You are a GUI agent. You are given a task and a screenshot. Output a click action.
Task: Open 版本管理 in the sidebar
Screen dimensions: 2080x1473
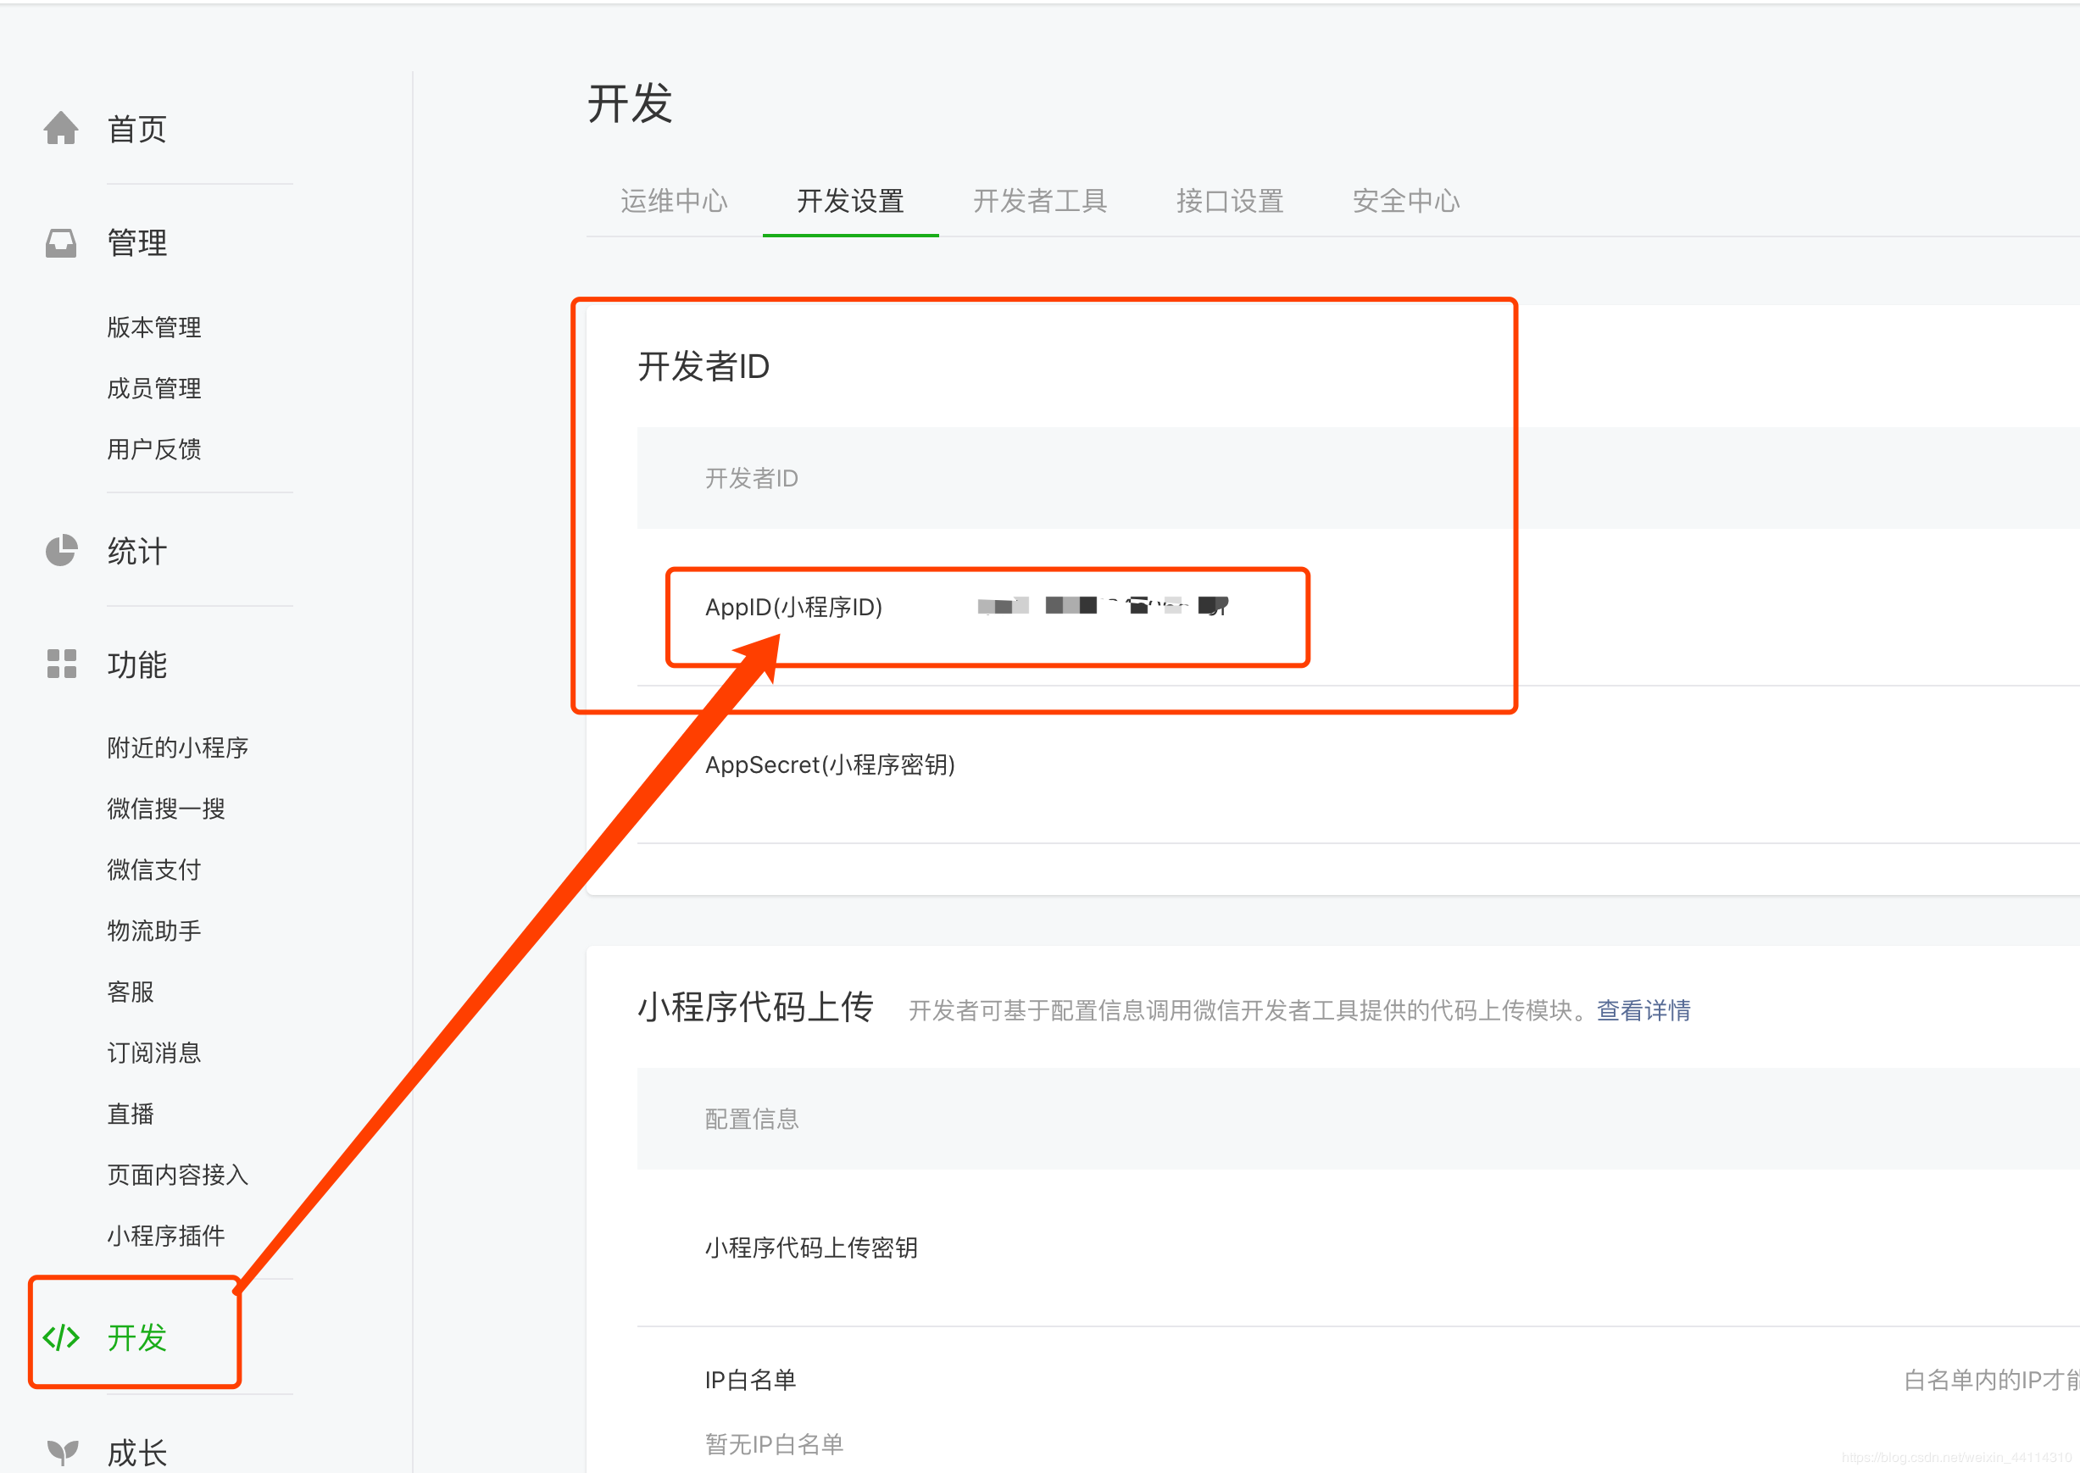(x=154, y=326)
